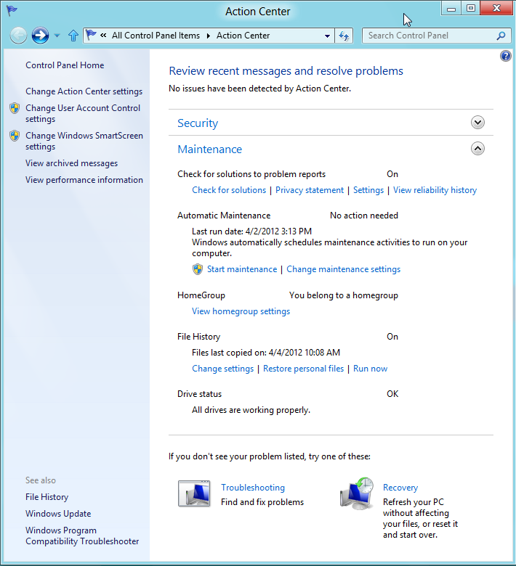Open Restore personal files link

[x=303, y=369]
